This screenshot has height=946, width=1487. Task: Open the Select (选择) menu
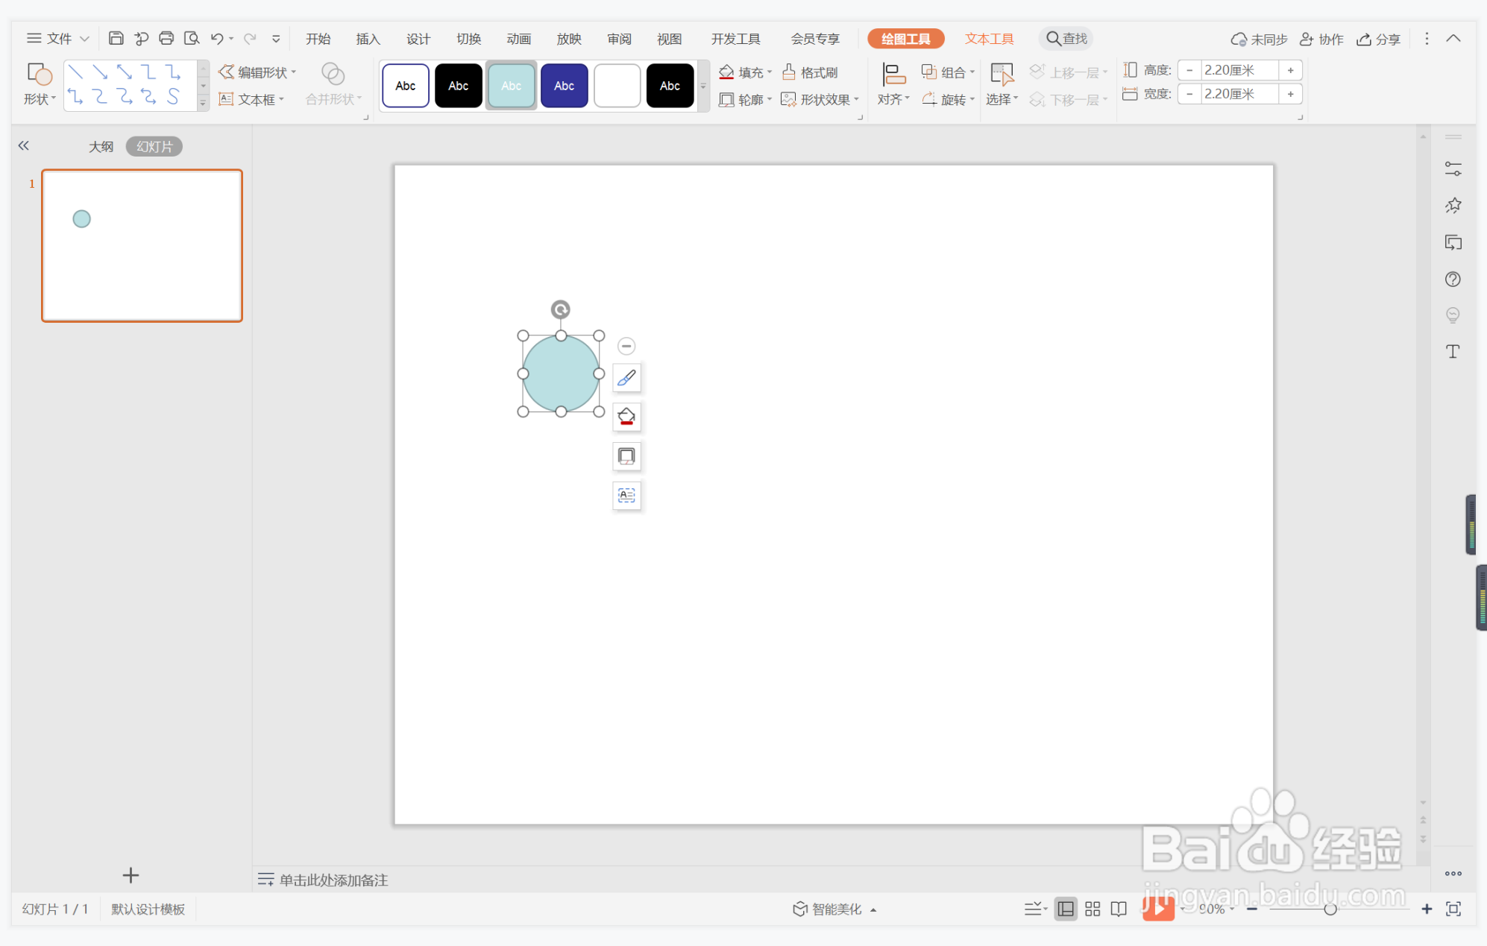(1002, 84)
